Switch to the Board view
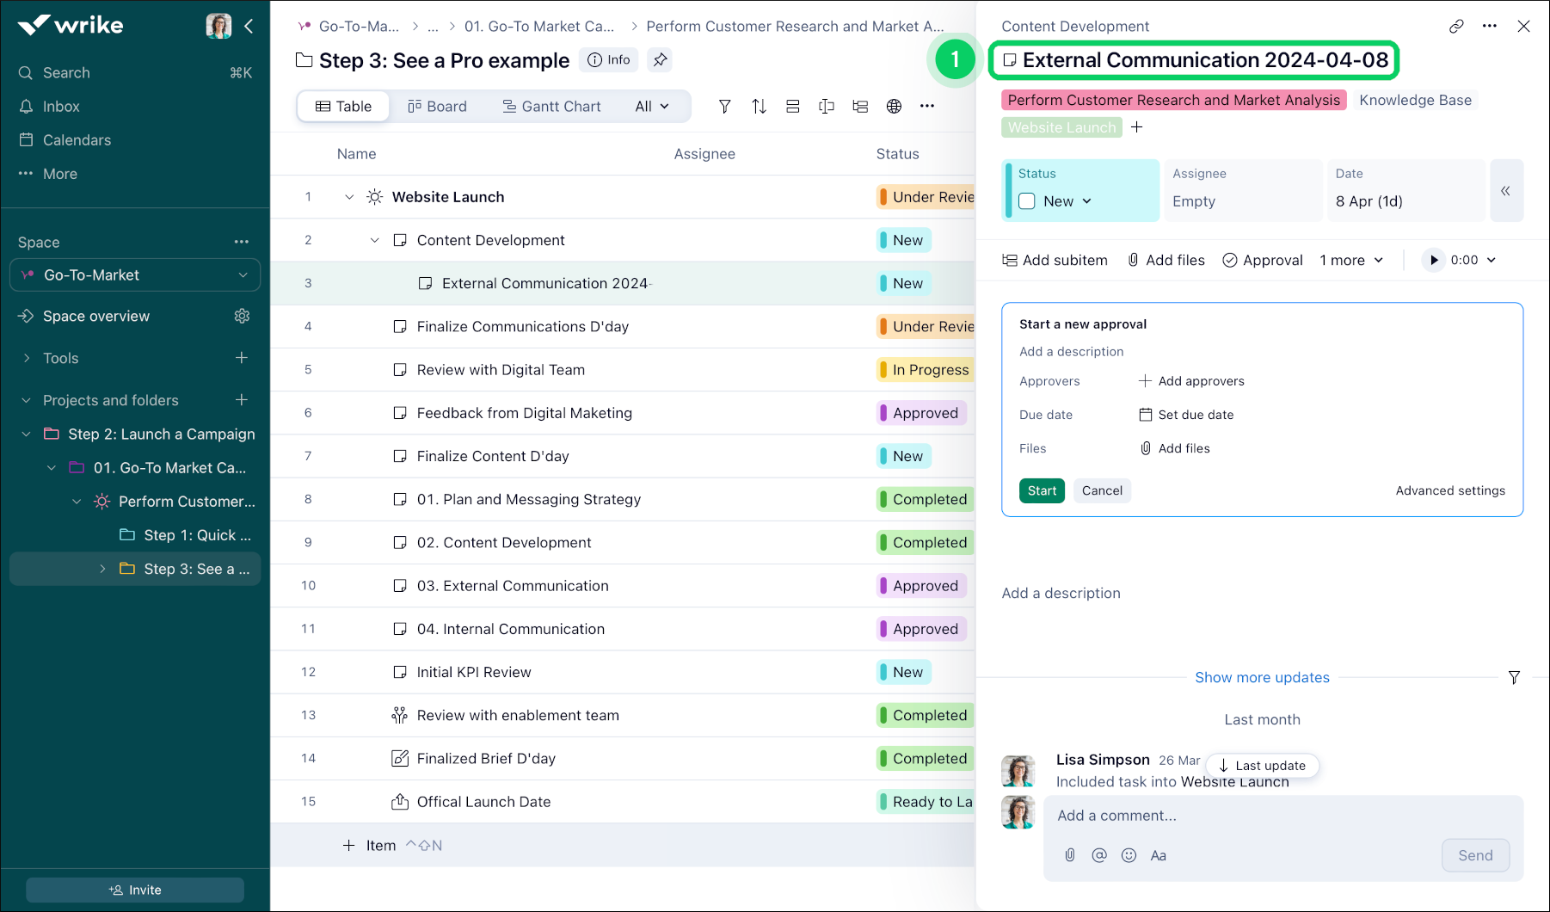This screenshot has height=912, width=1550. pyautogui.click(x=437, y=106)
